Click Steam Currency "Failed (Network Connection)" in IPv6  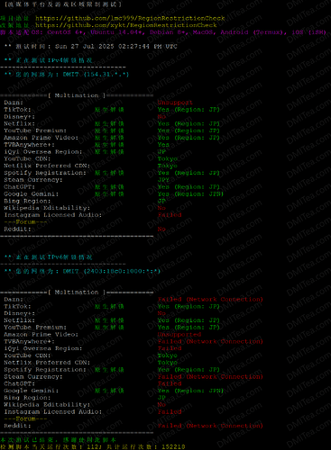[210, 377]
